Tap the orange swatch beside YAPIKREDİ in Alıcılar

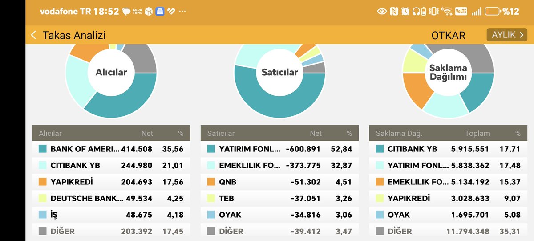click(x=43, y=182)
